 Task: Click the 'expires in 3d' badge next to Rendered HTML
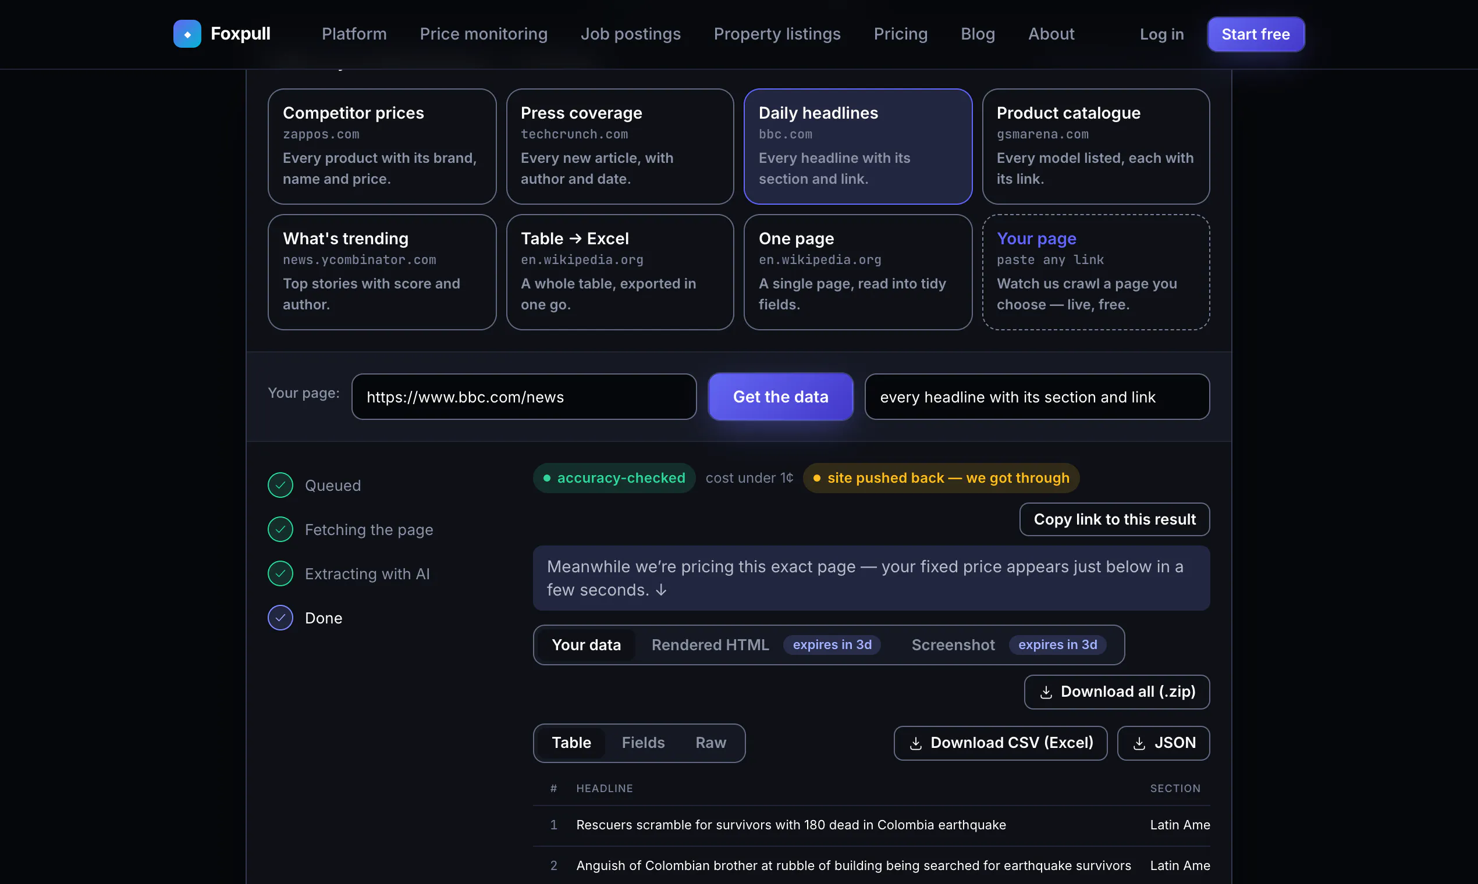(x=832, y=645)
